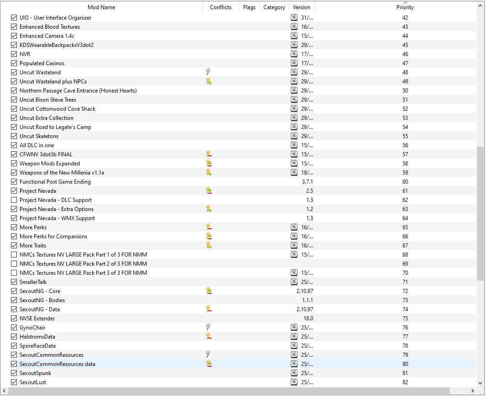Viewport: 486px width, 396px height.
Task: Click the vertical scrollbar thumb
Action: pos(481,214)
